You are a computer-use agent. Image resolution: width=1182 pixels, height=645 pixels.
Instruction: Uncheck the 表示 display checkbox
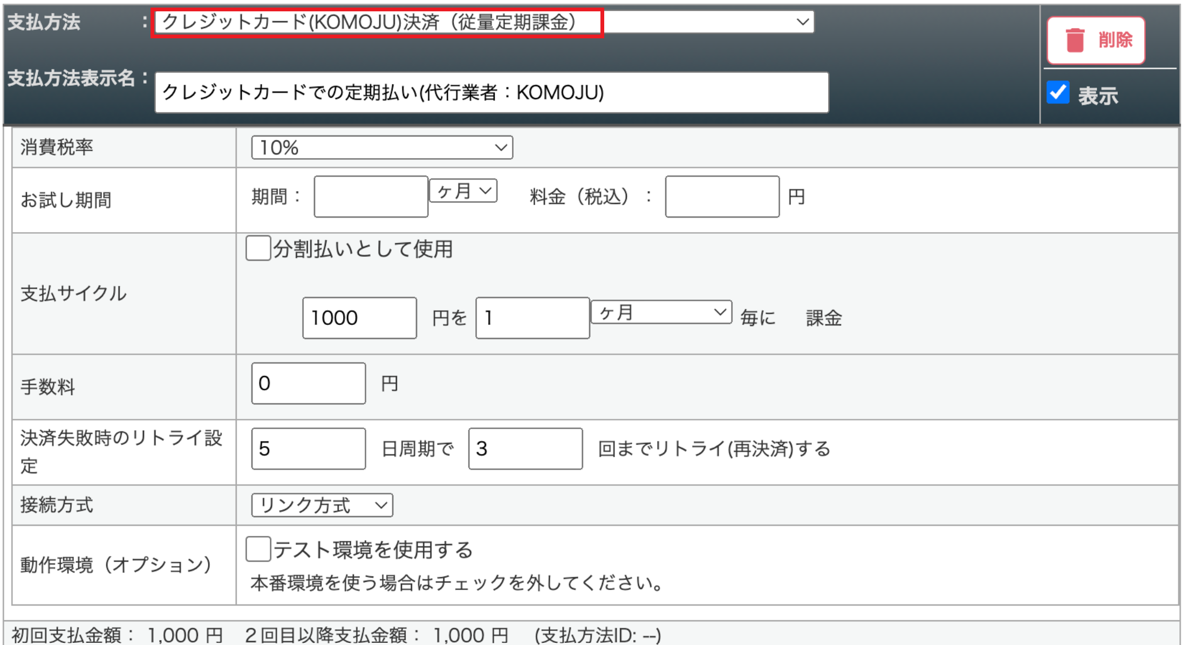(x=1058, y=93)
